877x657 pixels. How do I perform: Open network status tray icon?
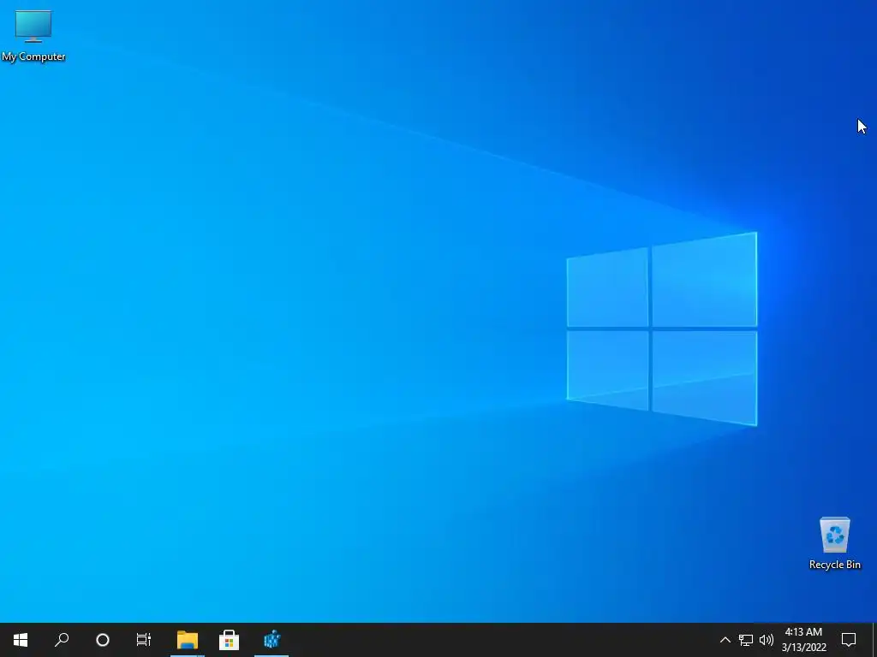coord(746,640)
